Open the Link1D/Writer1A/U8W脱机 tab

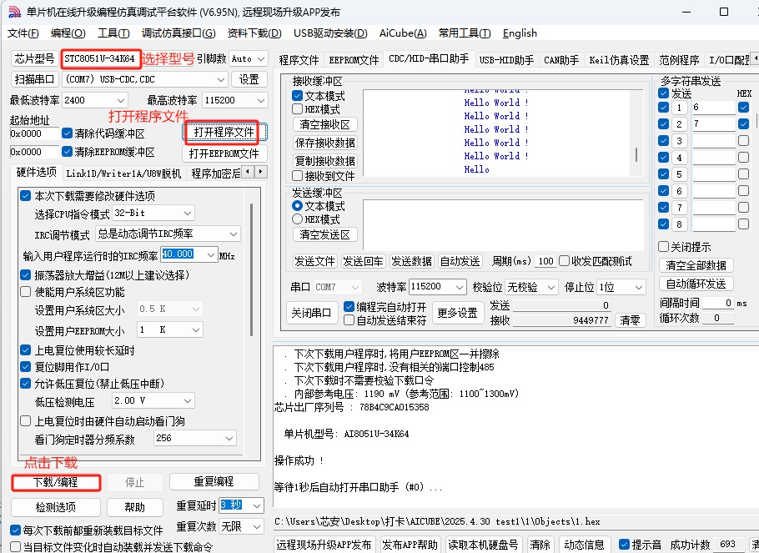[x=123, y=173]
